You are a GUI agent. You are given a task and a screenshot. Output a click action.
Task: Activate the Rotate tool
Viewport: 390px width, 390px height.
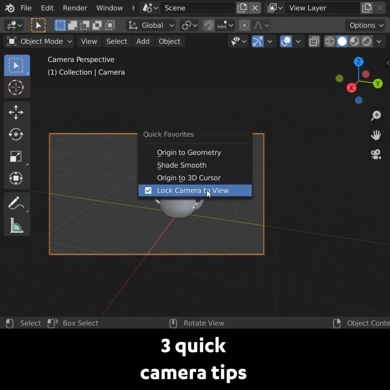(x=16, y=134)
